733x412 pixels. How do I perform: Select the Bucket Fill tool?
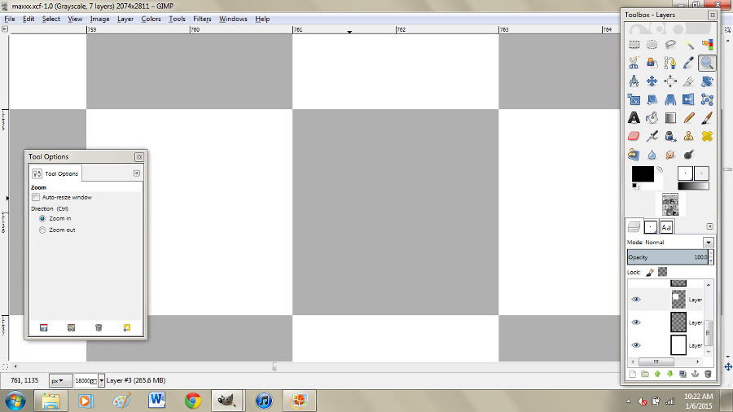click(x=652, y=118)
